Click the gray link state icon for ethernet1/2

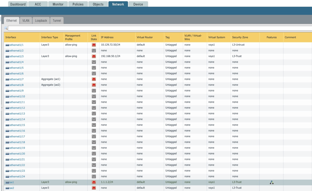pyautogui.click(x=94, y=50)
